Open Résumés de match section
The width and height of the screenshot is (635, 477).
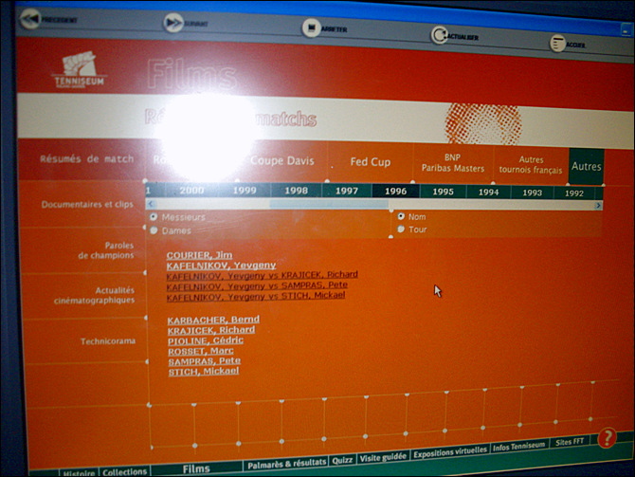[x=86, y=159]
